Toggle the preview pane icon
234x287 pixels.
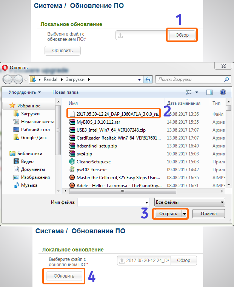(209, 92)
